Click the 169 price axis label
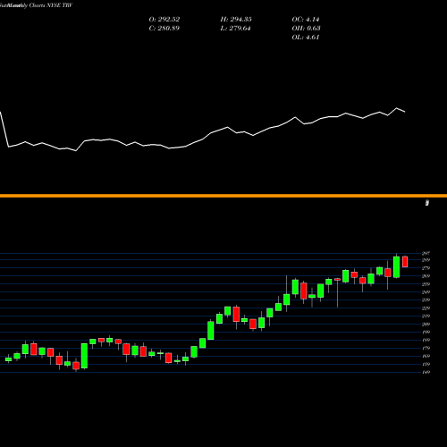447x447 pixels. pos(426,356)
